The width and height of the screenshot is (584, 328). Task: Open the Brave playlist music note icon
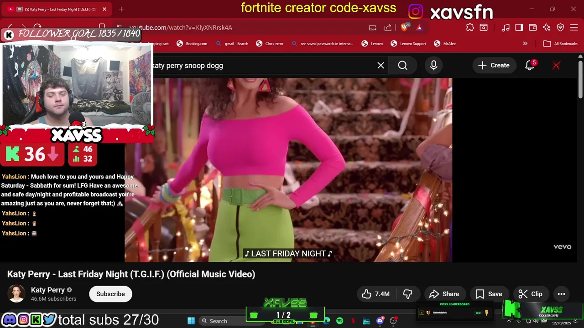coord(506,27)
